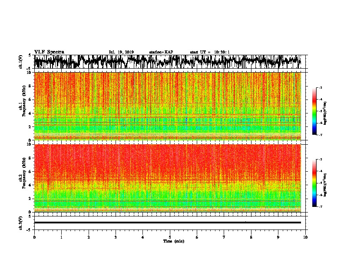Click the "-7" label on ch.2 colorbar

click(320, 206)
